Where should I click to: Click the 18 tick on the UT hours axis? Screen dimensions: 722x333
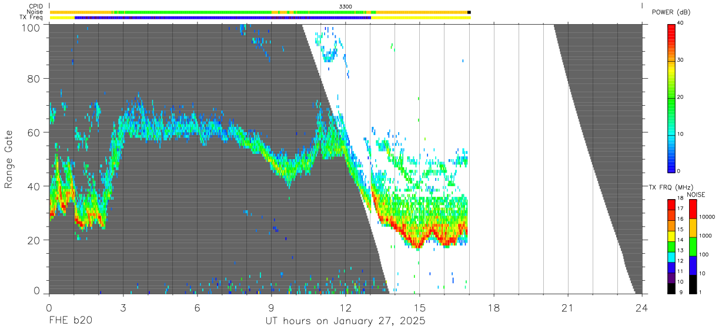tap(494, 307)
